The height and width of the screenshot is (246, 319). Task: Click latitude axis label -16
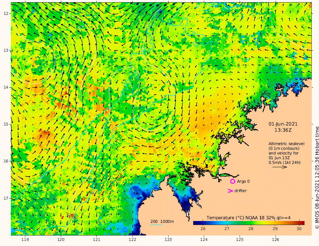(x=5, y=161)
